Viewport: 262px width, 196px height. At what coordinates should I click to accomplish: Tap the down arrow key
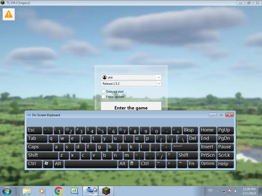tap(171, 164)
